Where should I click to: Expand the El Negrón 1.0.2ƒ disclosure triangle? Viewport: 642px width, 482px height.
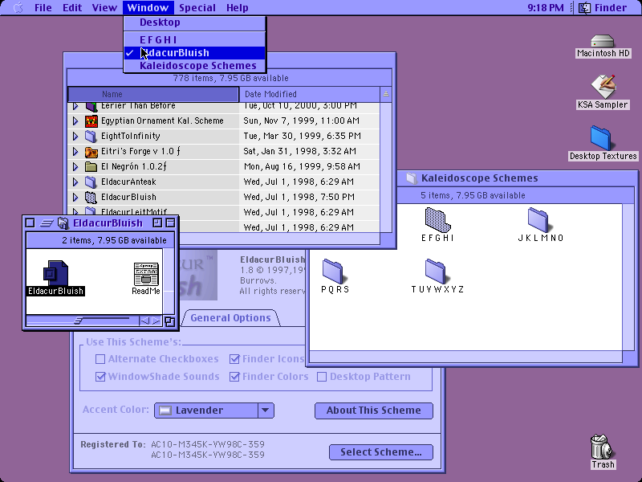point(75,167)
